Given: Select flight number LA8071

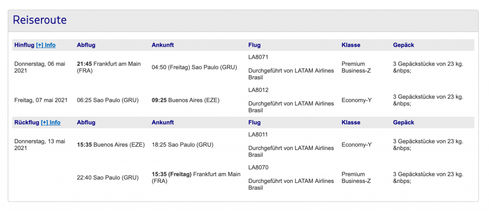Looking at the screenshot, I should (x=259, y=57).
